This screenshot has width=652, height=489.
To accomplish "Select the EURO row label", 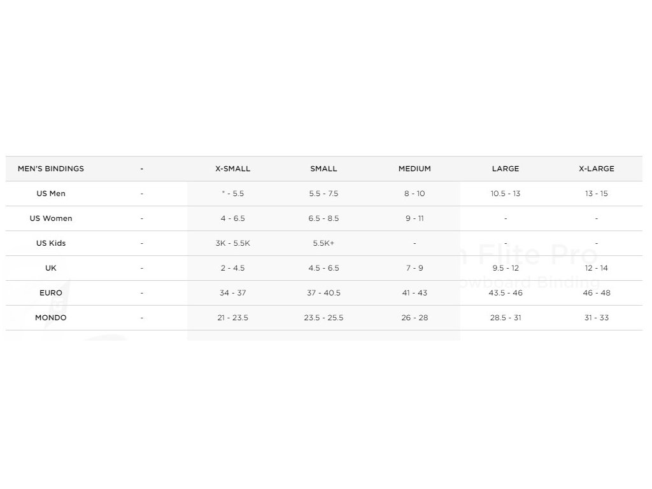I will click(x=51, y=293).
